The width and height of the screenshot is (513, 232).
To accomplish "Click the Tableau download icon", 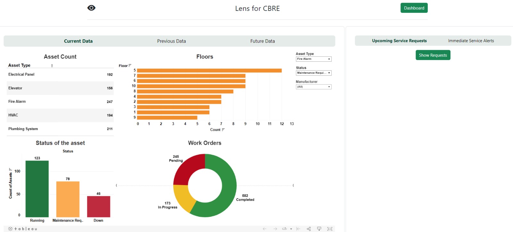I will click(x=319, y=229).
